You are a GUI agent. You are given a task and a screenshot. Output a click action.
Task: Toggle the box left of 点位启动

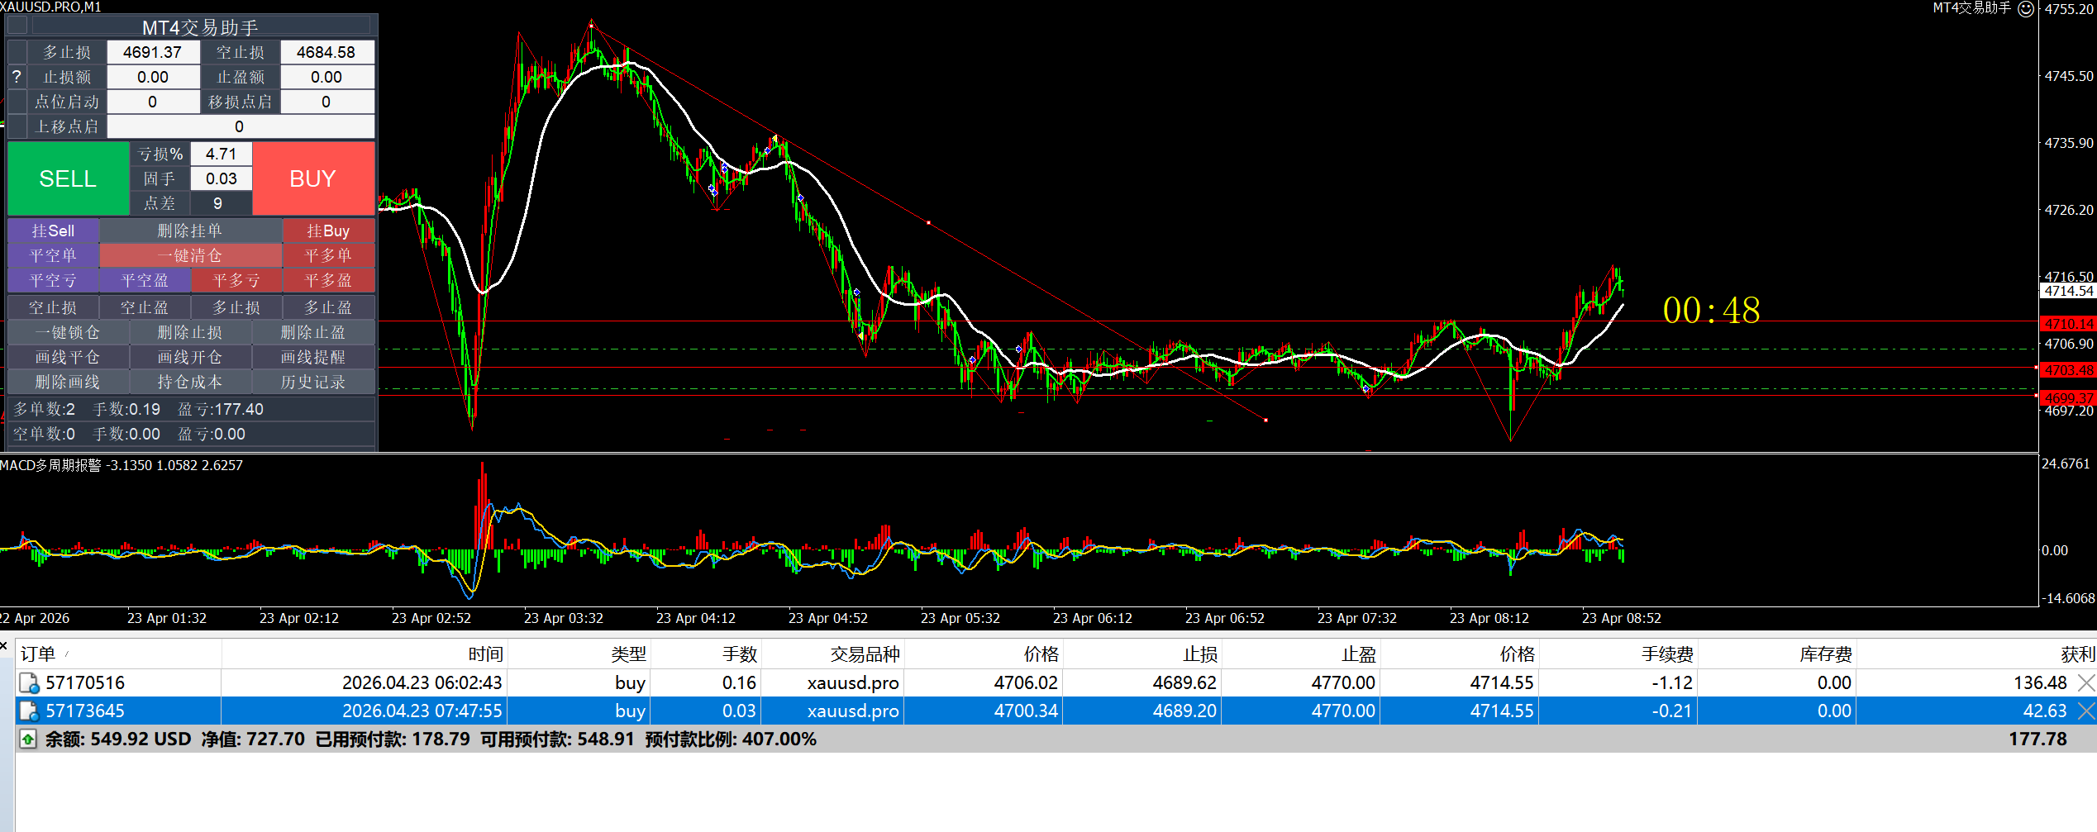pos(17,102)
